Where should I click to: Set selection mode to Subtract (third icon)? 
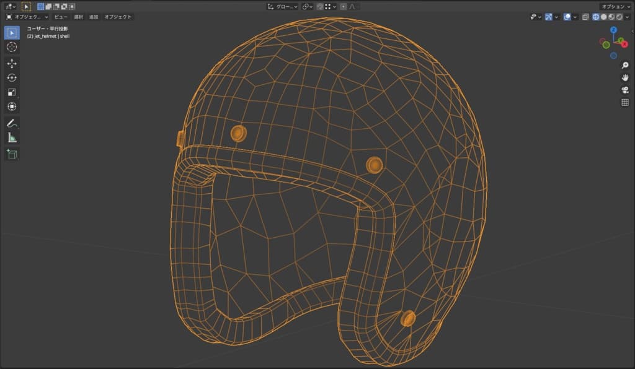(56, 6)
